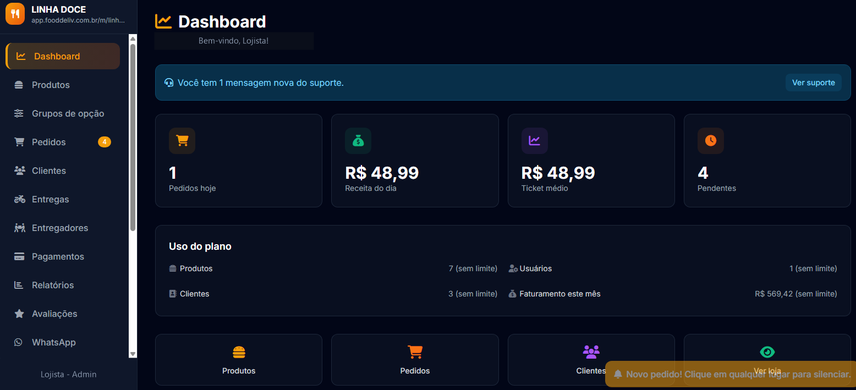Screen dimensions: 856x390
Task: Click the sidebar scrollbar thumb
Action: point(133,138)
